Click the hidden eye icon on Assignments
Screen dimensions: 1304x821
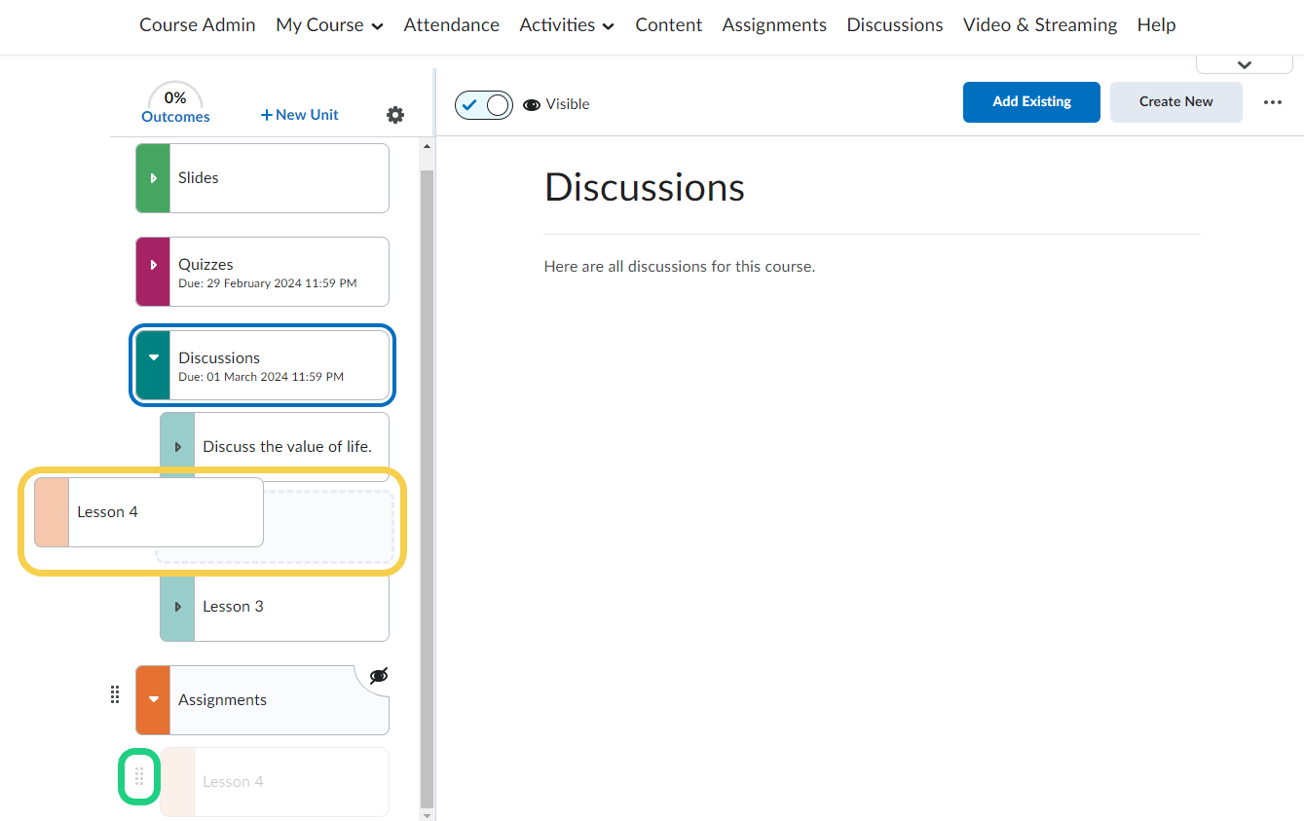click(x=378, y=676)
